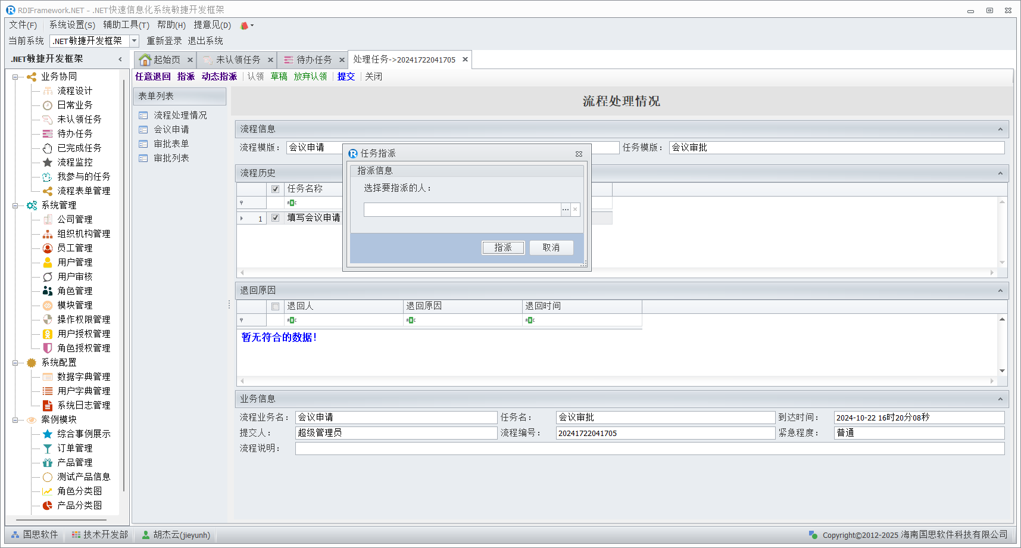This screenshot has width=1021, height=548.
Task: Open the 当前系统 dropdown arrow
Action: (x=135, y=41)
